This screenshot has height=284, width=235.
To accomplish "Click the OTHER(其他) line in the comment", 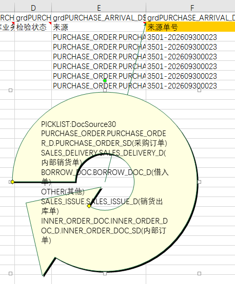I will click(x=63, y=191).
